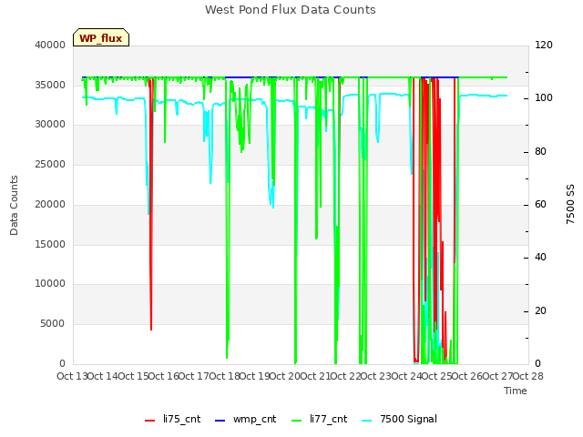Screen dimensions: 583x437
Task: Click the 25000 left axis tick label
Action: pos(50,164)
